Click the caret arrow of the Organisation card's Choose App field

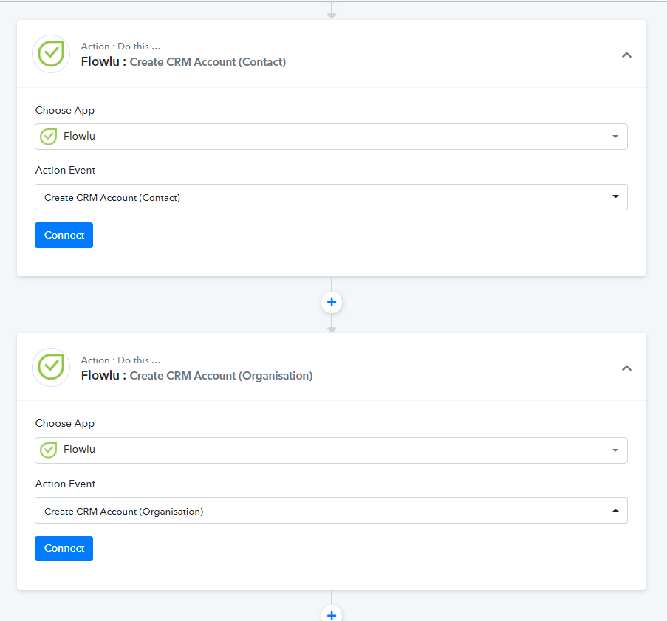tap(615, 450)
